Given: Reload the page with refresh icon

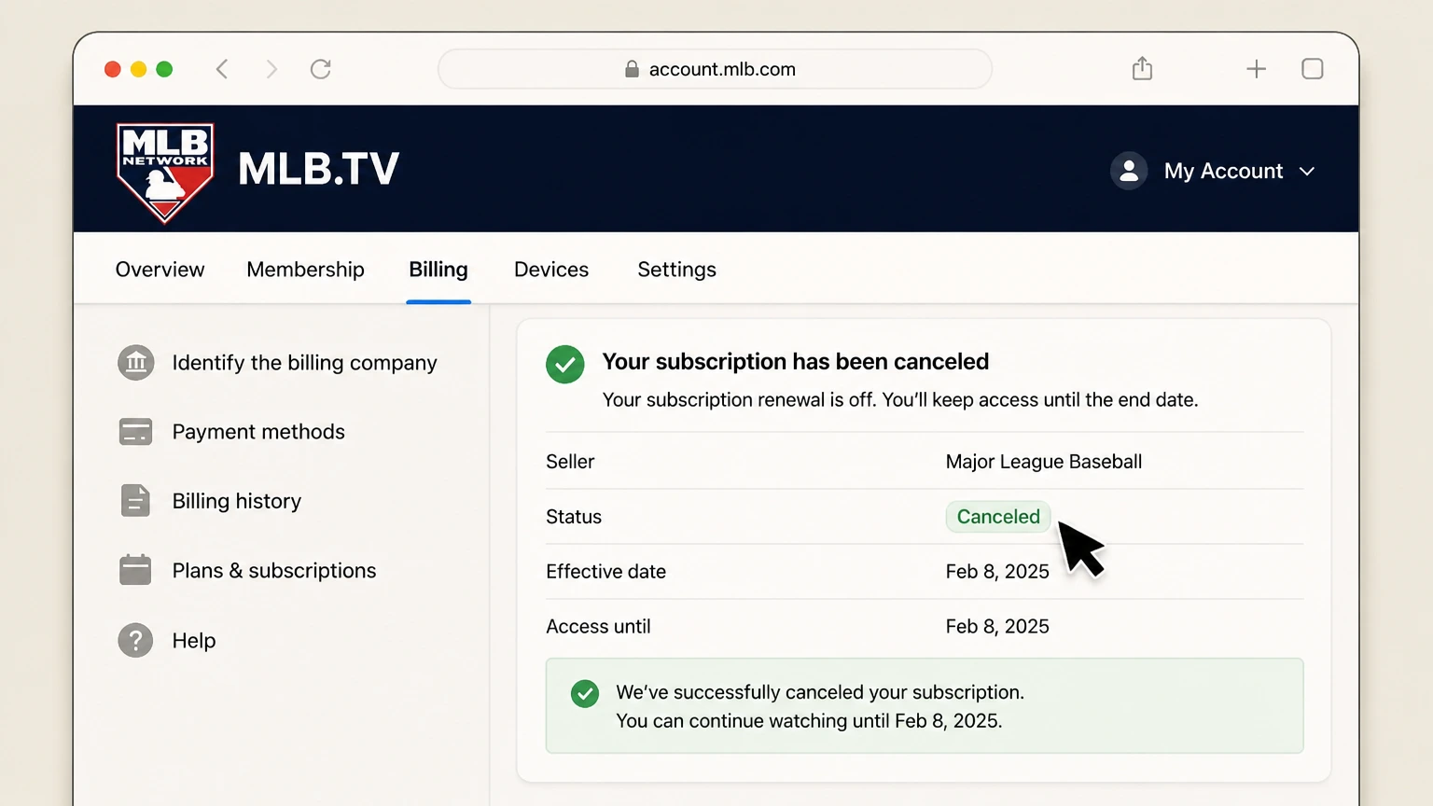Looking at the screenshot, I should 321,69.
